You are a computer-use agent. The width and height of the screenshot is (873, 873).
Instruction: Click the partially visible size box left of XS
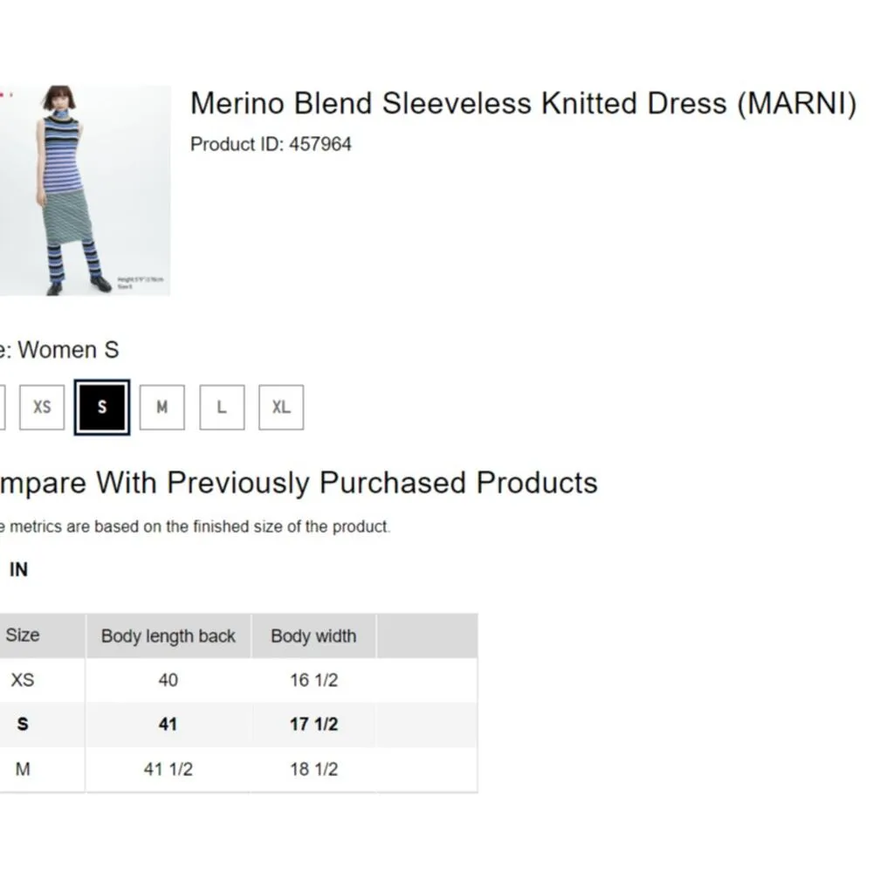(x=4, y=407)
